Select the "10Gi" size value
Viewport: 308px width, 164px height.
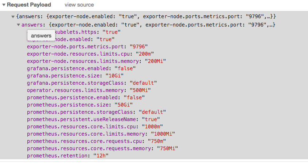click(x=114, y=76)
